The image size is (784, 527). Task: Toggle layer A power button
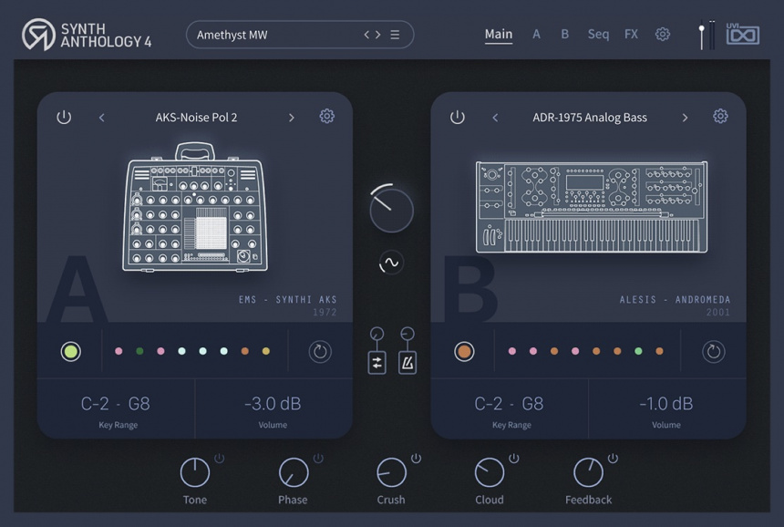(x=64, y=117)
